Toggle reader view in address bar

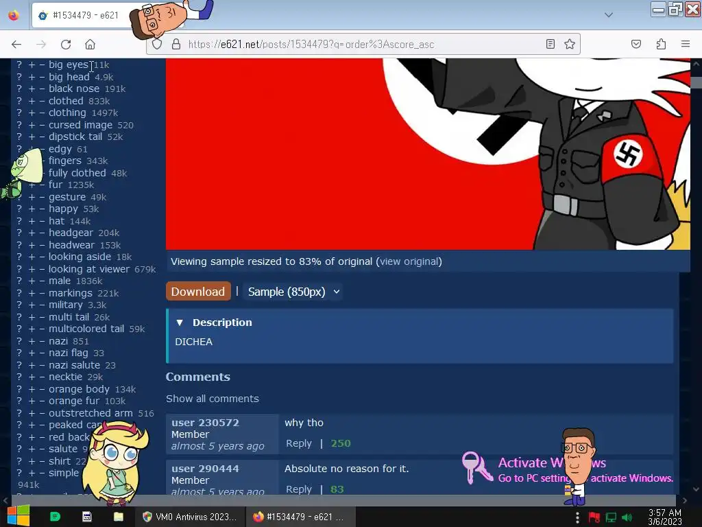point(550,44)
